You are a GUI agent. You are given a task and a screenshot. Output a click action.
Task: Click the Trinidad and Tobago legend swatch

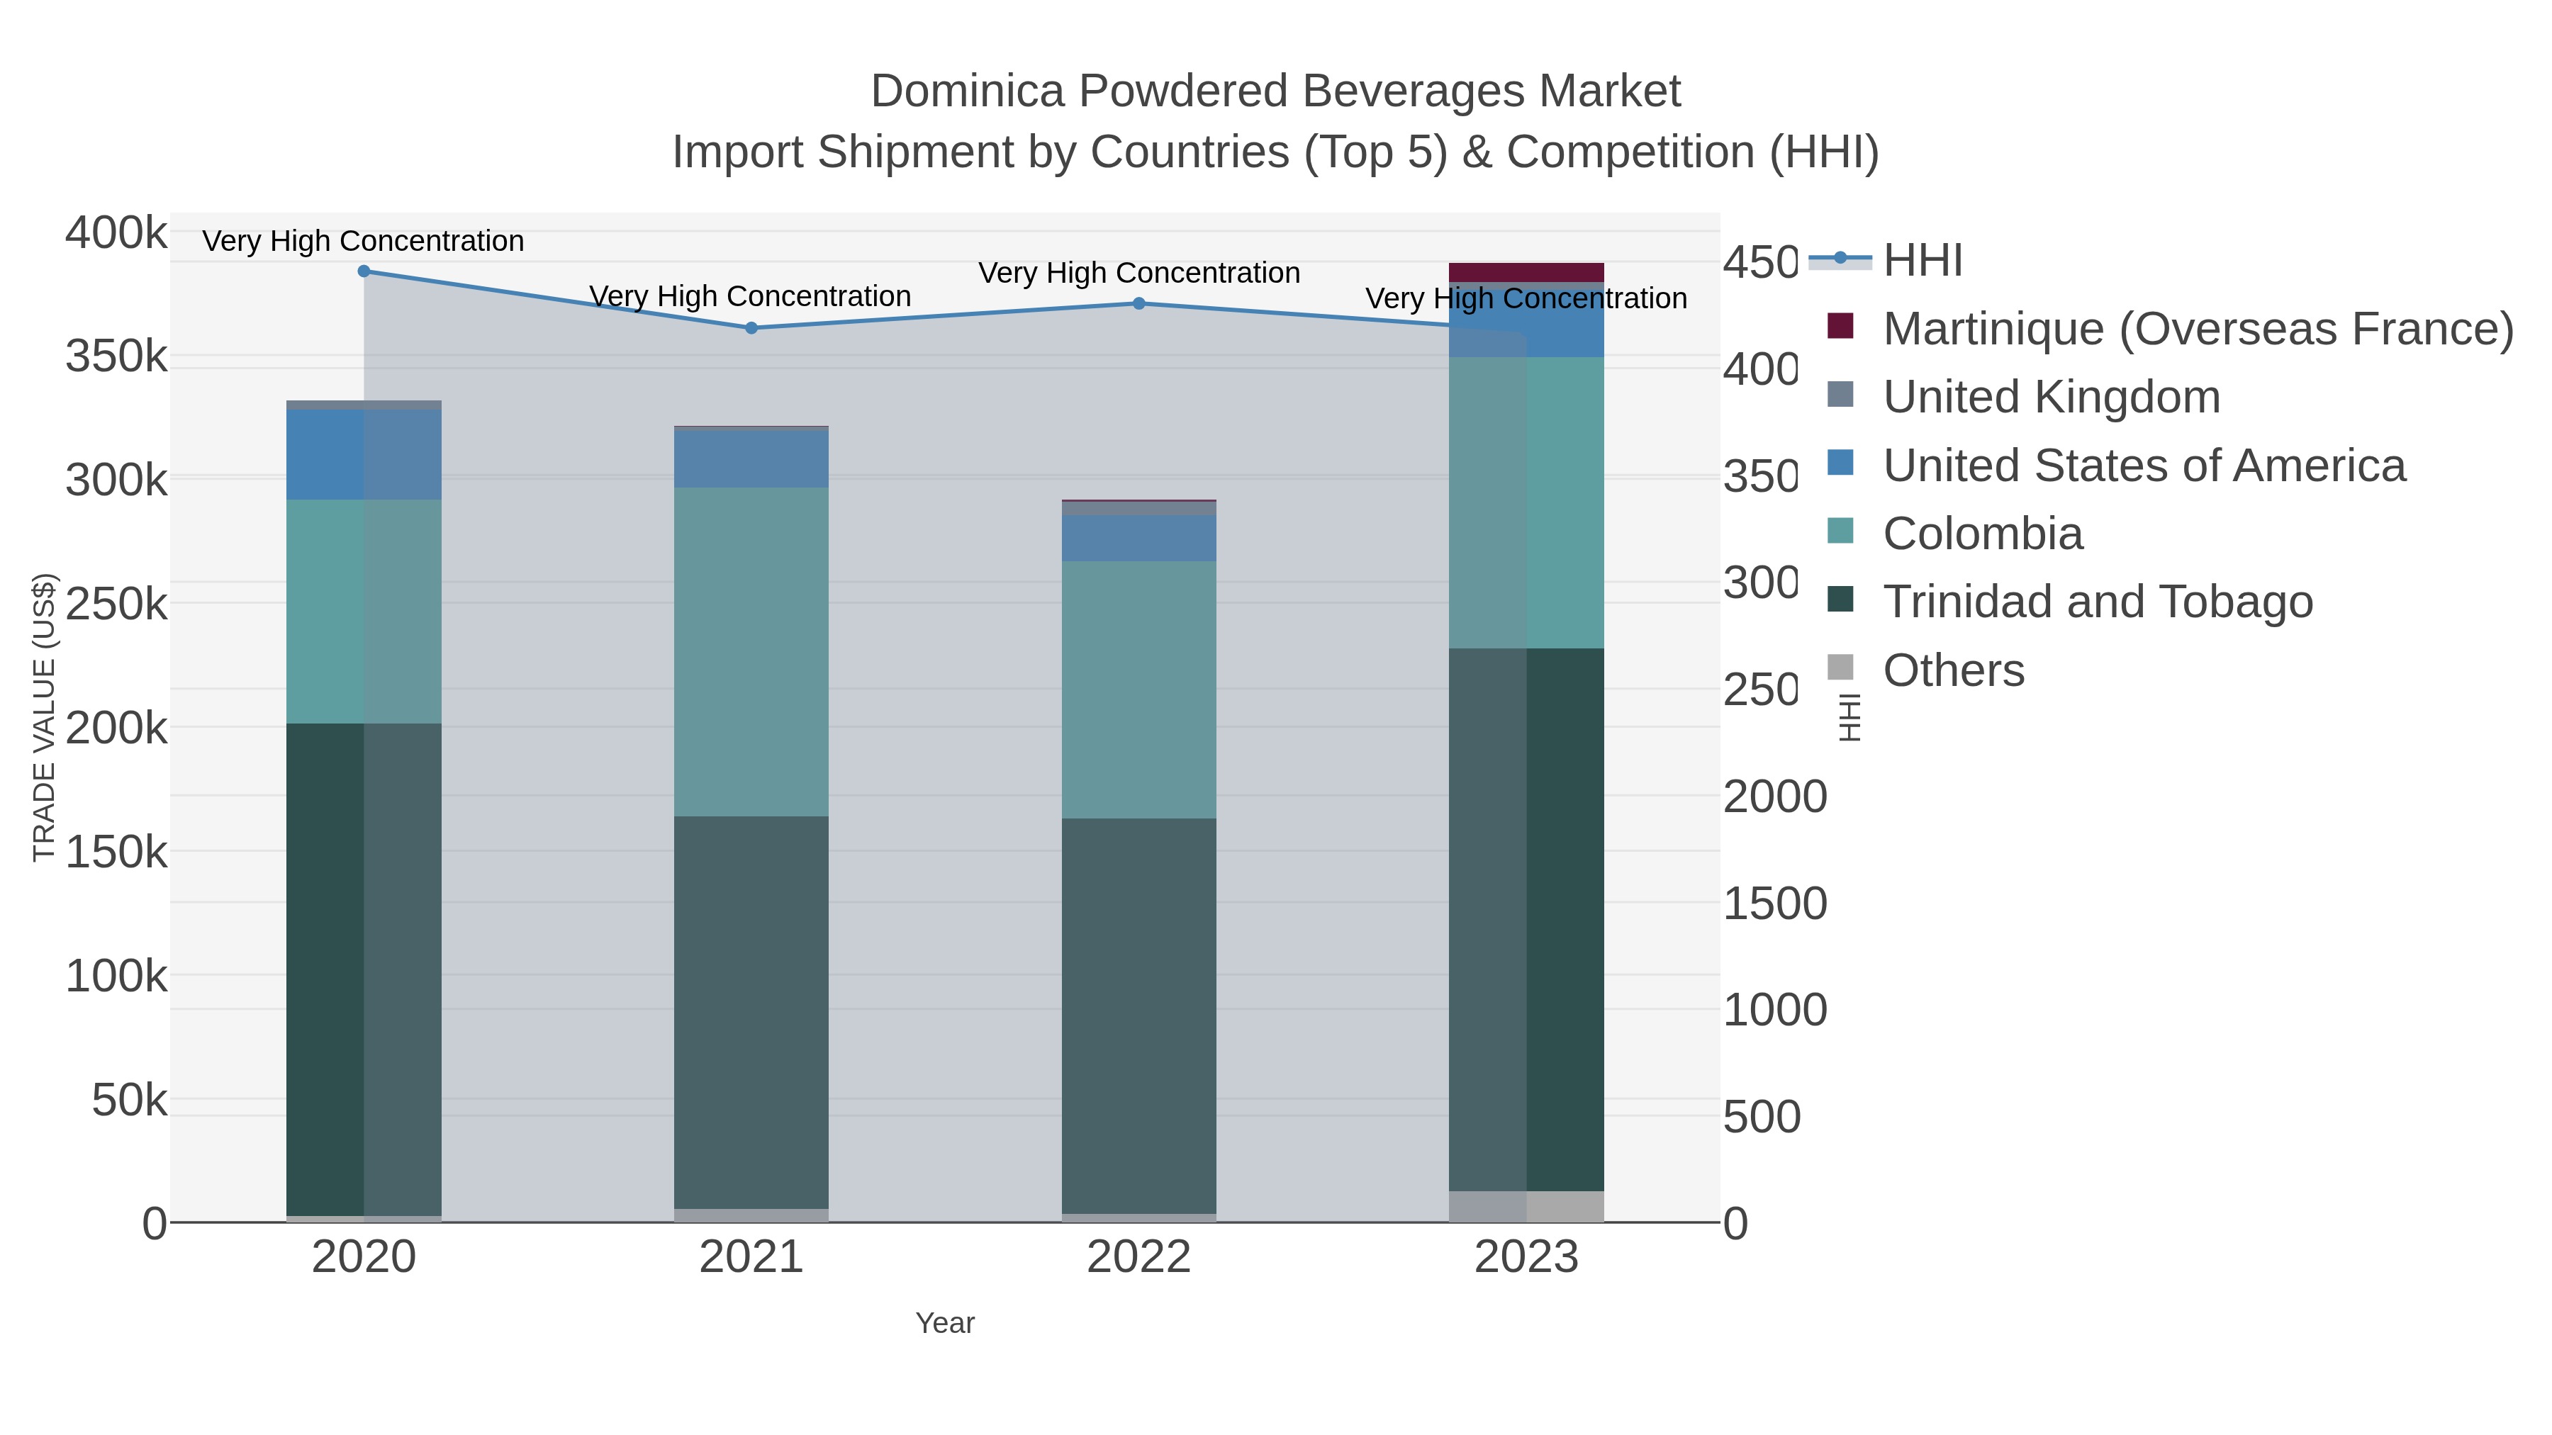[1840, 599]
